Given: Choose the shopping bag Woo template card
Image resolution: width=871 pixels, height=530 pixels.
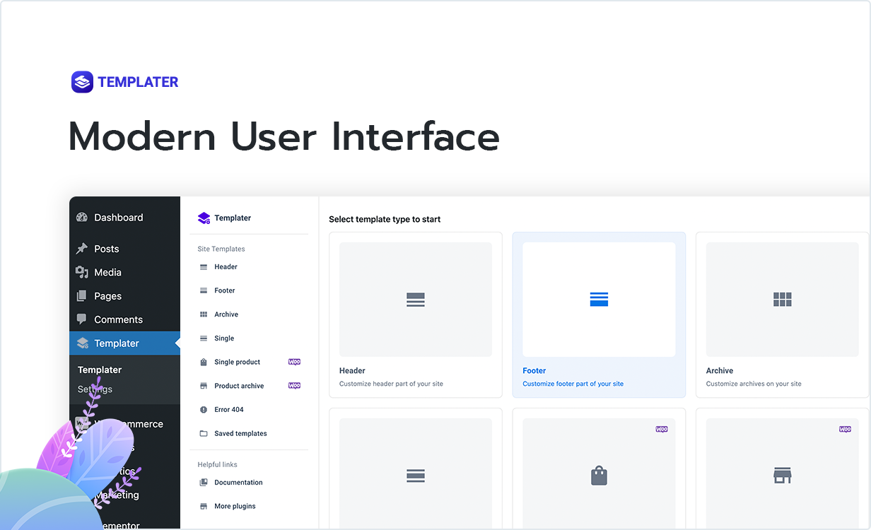Looking at the screenshot, I should click(x=599, y=469).
